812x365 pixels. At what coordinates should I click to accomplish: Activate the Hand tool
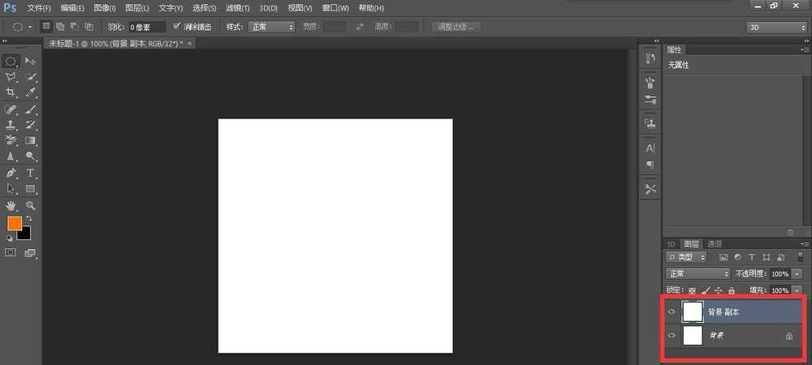point(11,205)
